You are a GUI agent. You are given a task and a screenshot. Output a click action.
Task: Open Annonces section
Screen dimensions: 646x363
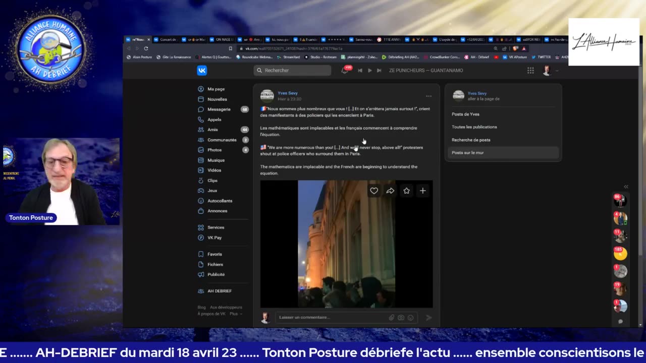tap(218, 211)
